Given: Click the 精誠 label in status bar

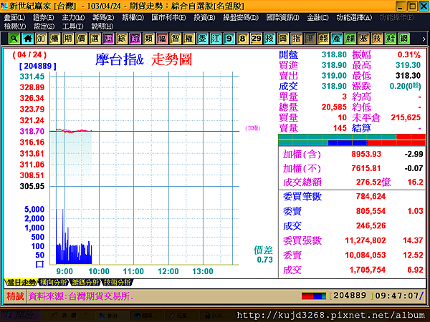Looking at the screenshot, I should 15,296.
